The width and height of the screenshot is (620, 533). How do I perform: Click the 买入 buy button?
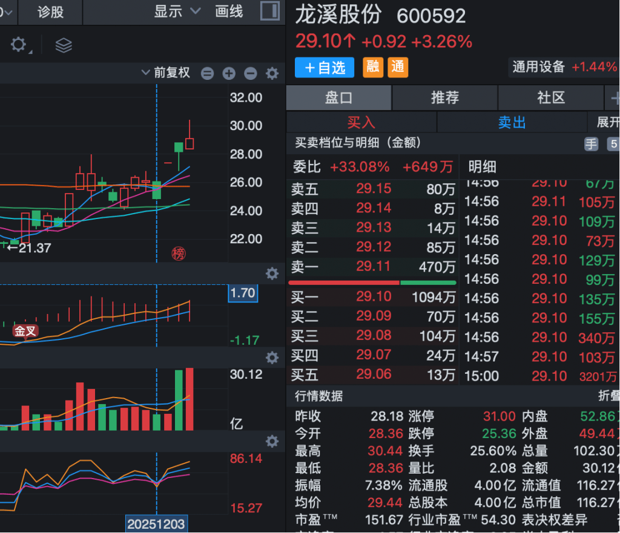(x=361, y=122)
